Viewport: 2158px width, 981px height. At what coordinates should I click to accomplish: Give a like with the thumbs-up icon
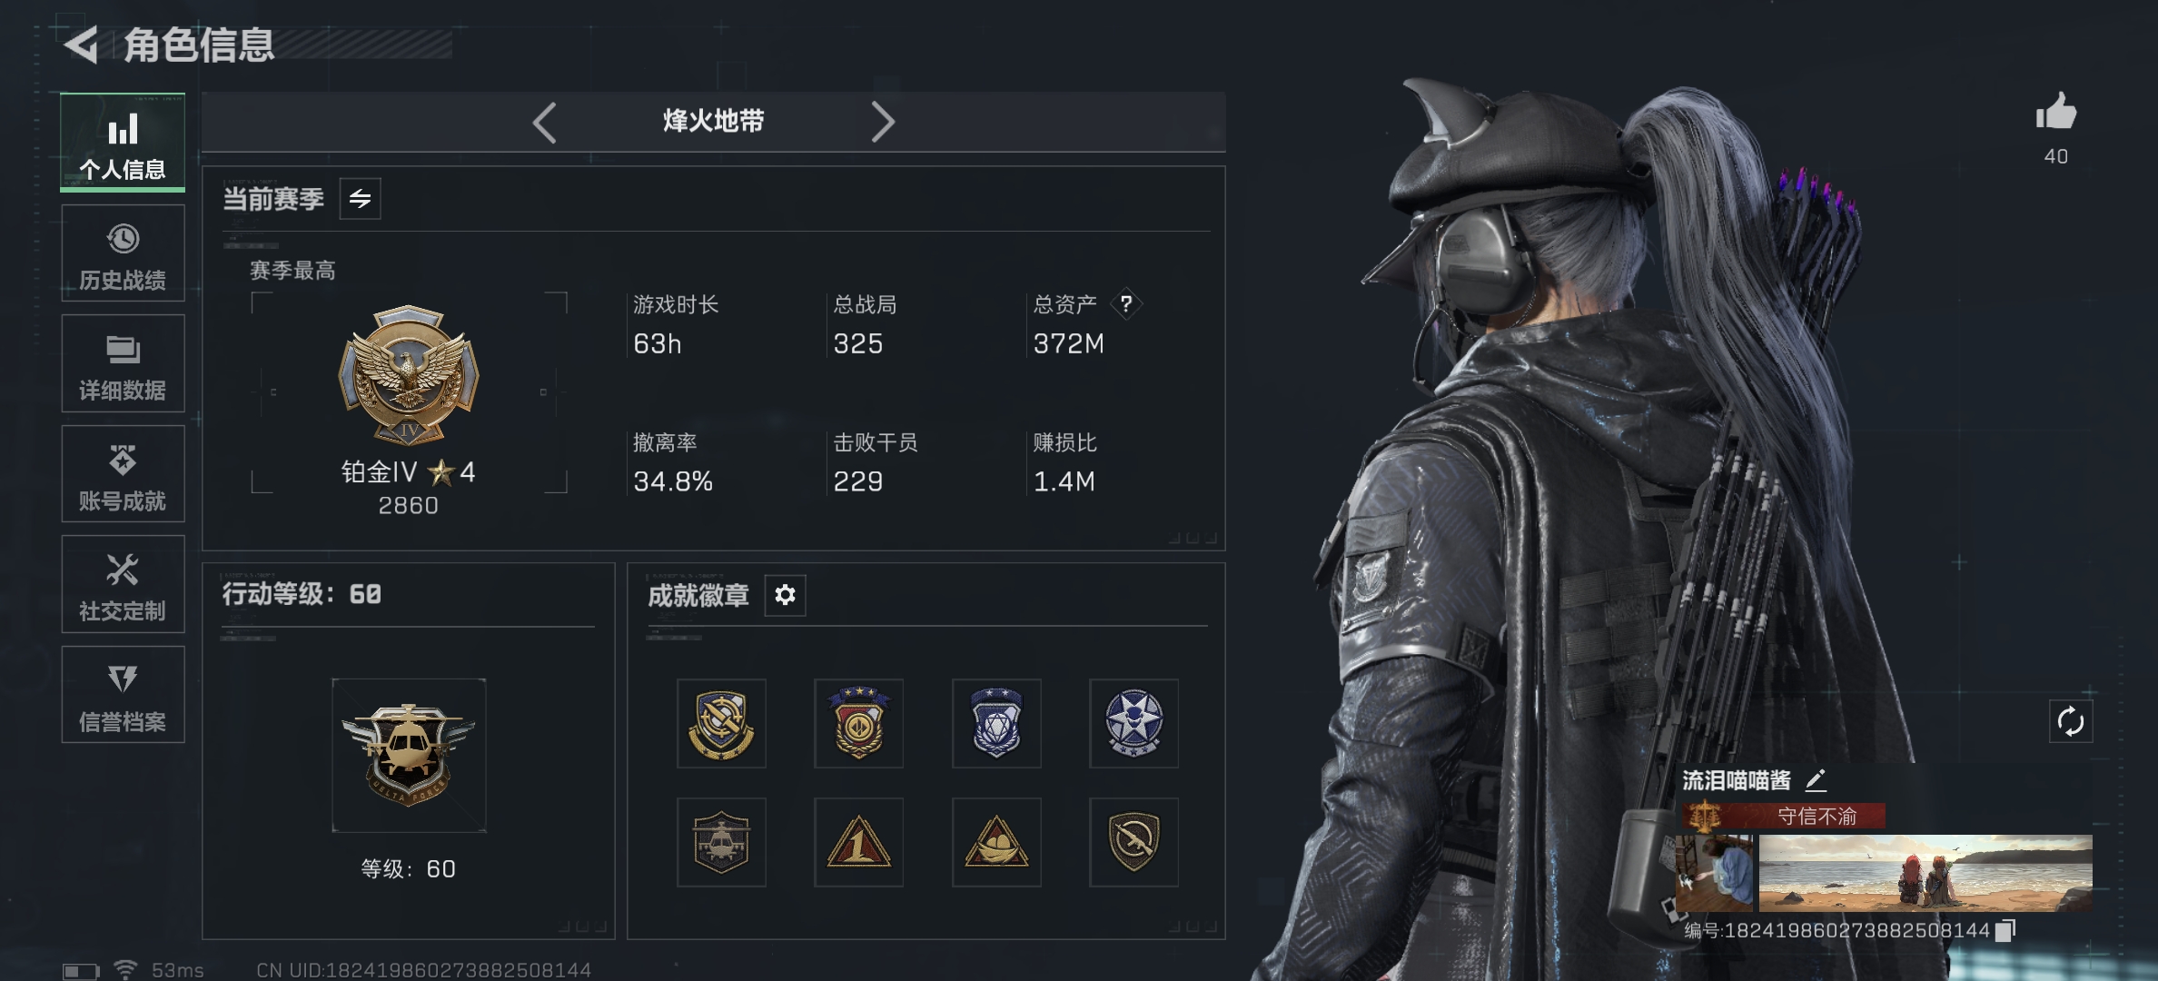[2056, 113]
